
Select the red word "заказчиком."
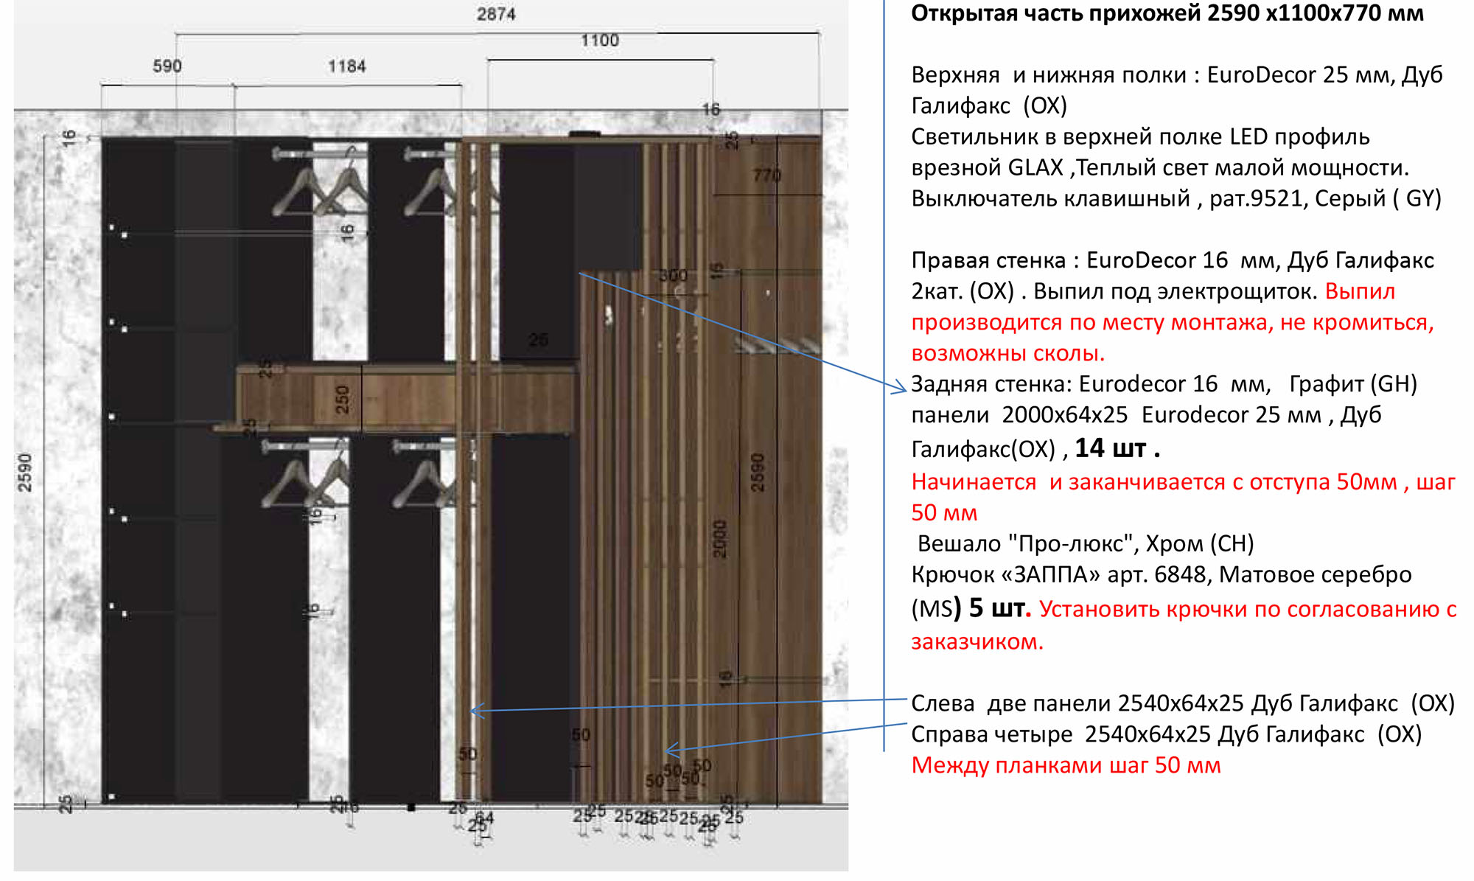tap(977, 641)
